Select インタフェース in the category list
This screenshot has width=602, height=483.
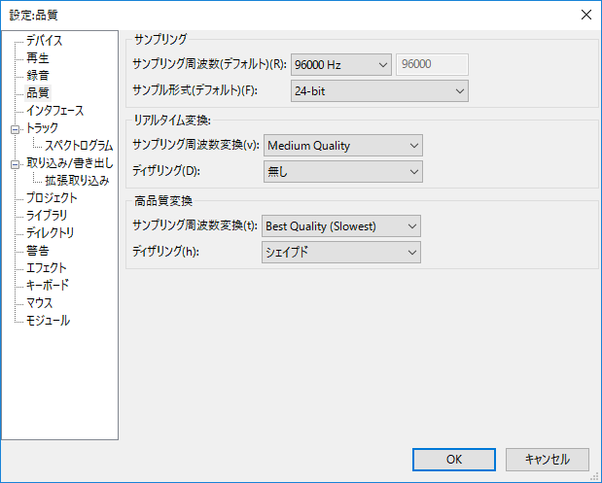(54, 111)
